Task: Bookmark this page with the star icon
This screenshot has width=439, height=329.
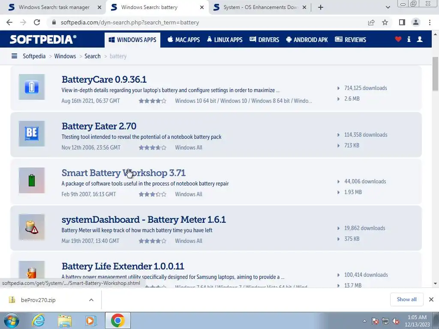Action: pos(385,22)
